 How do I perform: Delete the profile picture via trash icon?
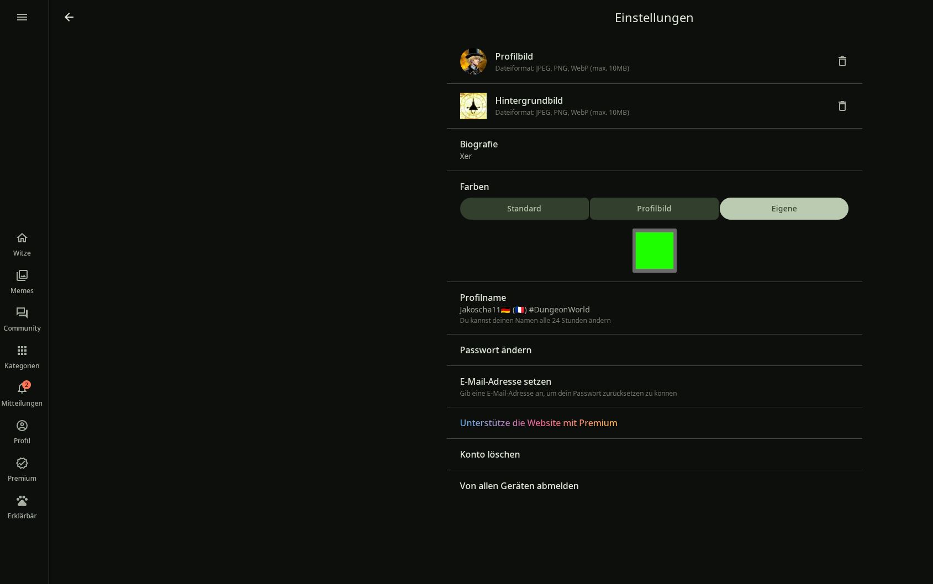pyautogui.click(x=842, y=61)
